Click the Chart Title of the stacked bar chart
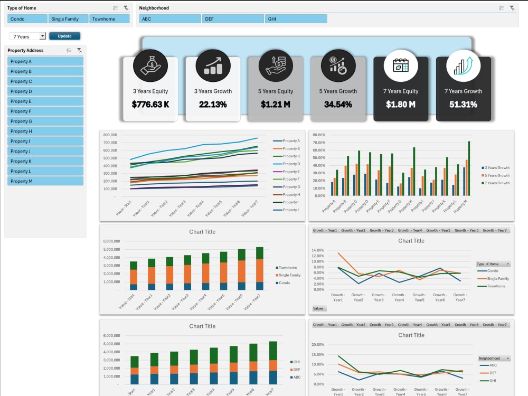The image size is (528, 396). point(202,231)
